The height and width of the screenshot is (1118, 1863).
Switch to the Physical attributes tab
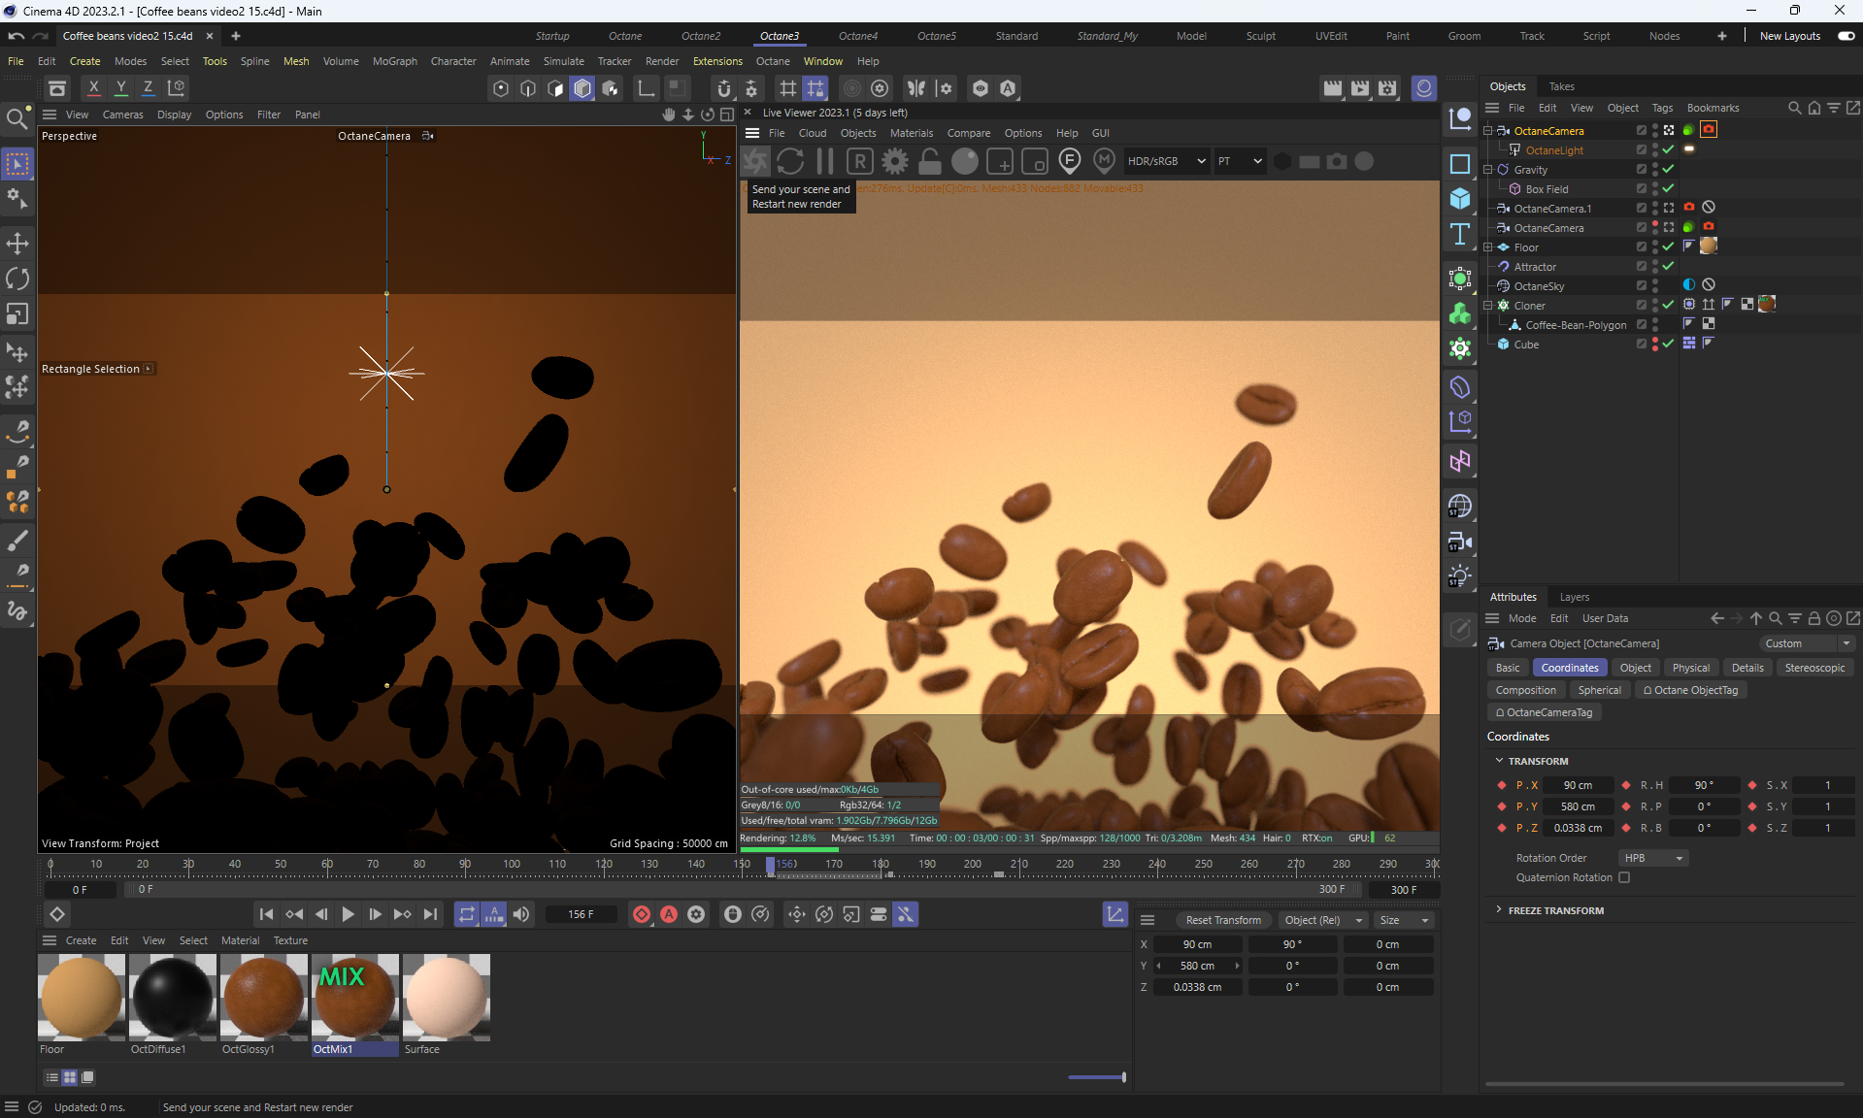1690,668
